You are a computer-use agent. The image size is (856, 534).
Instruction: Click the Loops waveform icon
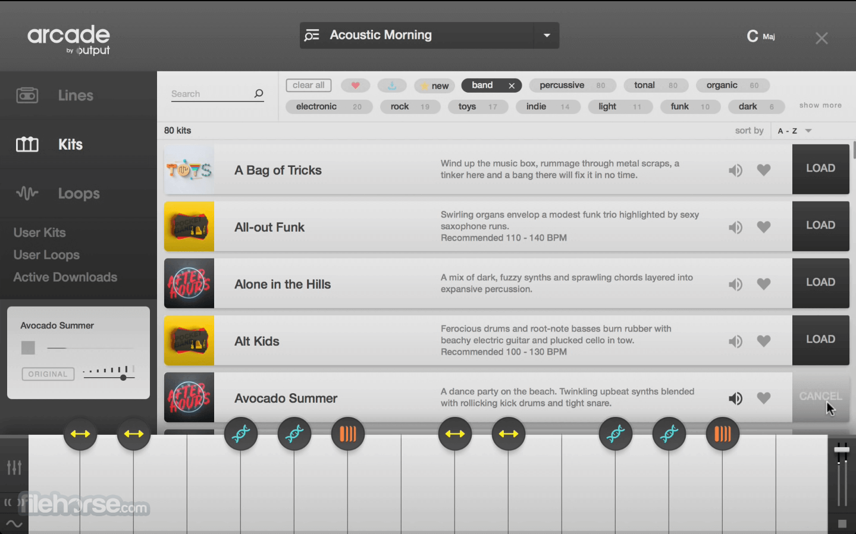[27, 193]
